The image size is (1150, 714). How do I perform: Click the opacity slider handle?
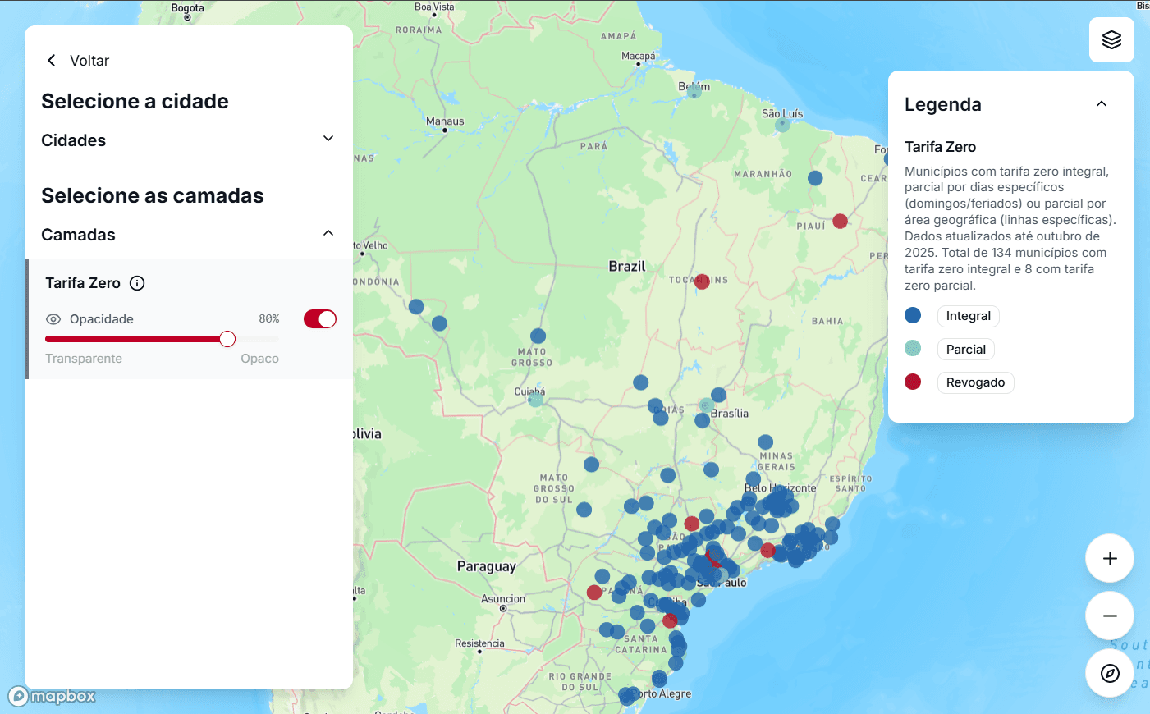tap(227, 339)
